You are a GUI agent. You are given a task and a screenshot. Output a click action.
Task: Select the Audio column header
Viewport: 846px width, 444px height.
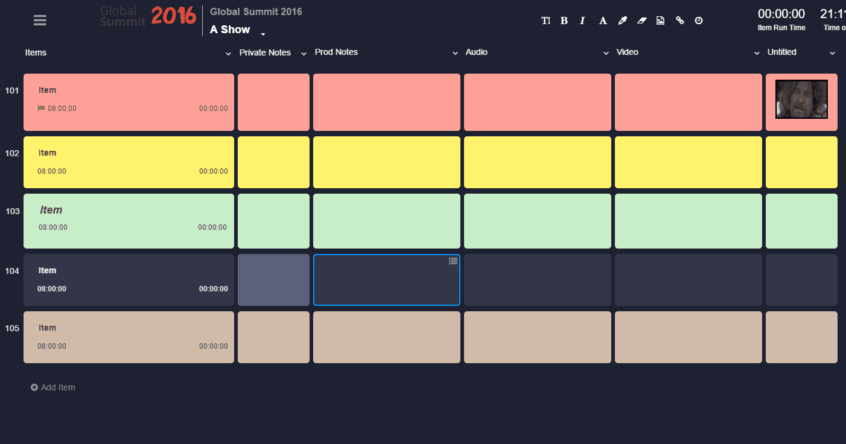pos(476,52)
